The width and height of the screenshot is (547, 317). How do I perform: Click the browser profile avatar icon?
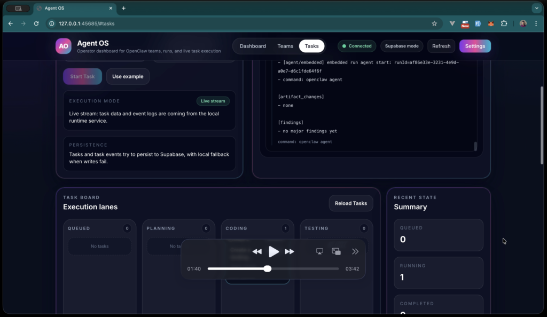[523, 23]
